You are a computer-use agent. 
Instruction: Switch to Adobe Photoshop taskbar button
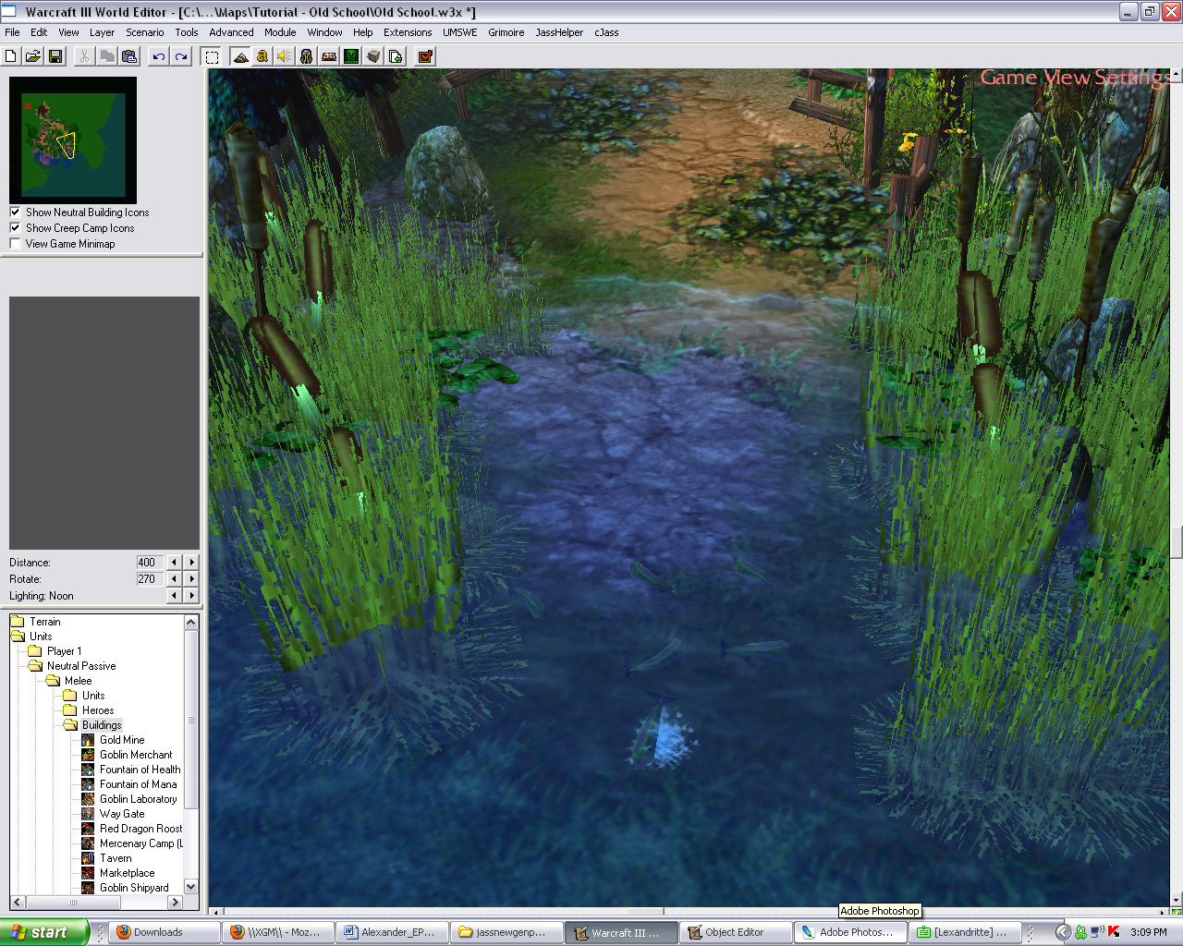point(849,932)
